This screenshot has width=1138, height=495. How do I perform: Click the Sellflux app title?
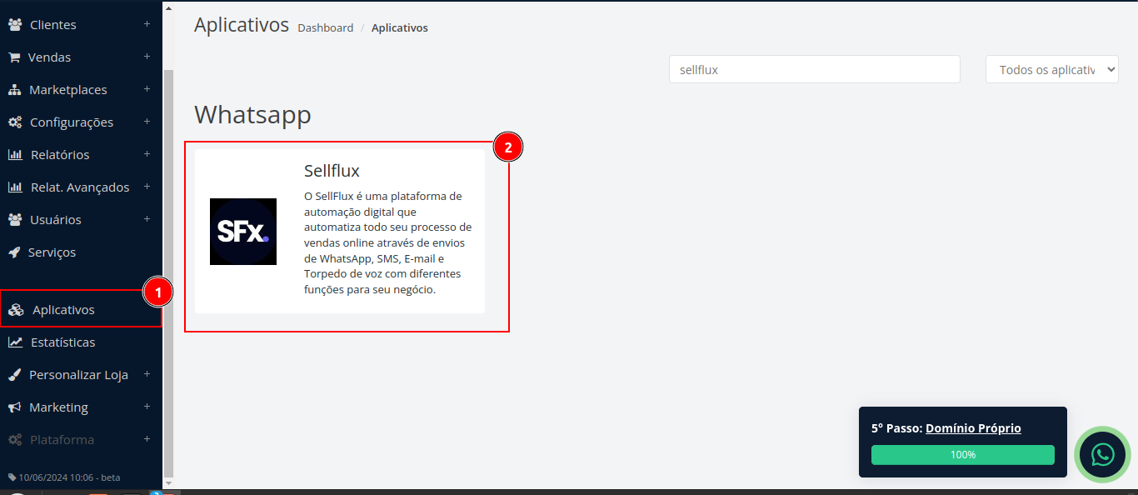[x=332, y=171]
